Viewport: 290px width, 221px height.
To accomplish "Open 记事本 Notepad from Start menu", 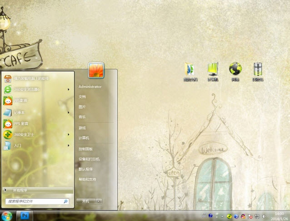I will click(x=37, y=113).
